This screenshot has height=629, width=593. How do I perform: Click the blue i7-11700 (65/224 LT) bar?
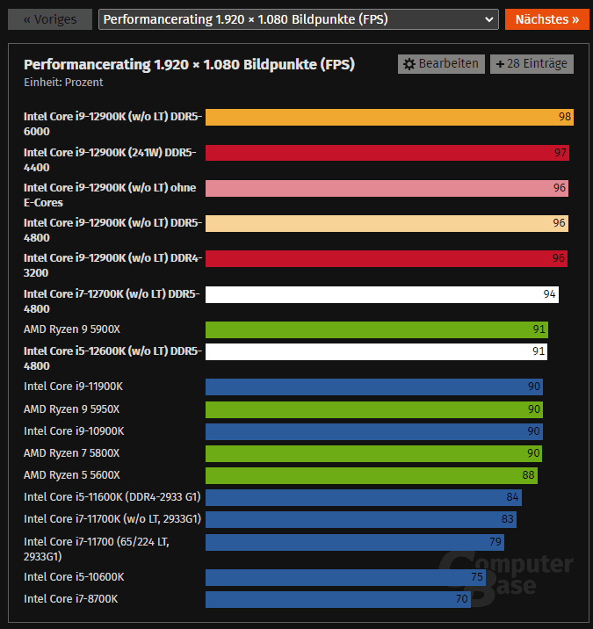(355, 542)
